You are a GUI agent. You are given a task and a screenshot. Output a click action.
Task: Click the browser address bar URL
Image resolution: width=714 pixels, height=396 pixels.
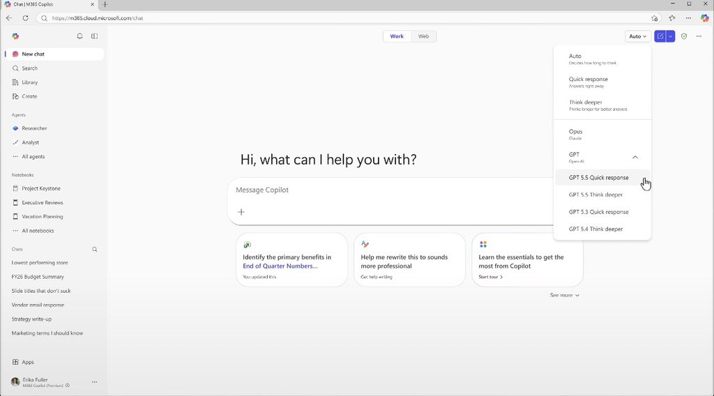[x=98, y=18]
